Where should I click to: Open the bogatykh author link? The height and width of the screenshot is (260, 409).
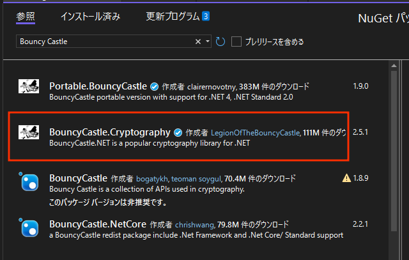[152, 179]
